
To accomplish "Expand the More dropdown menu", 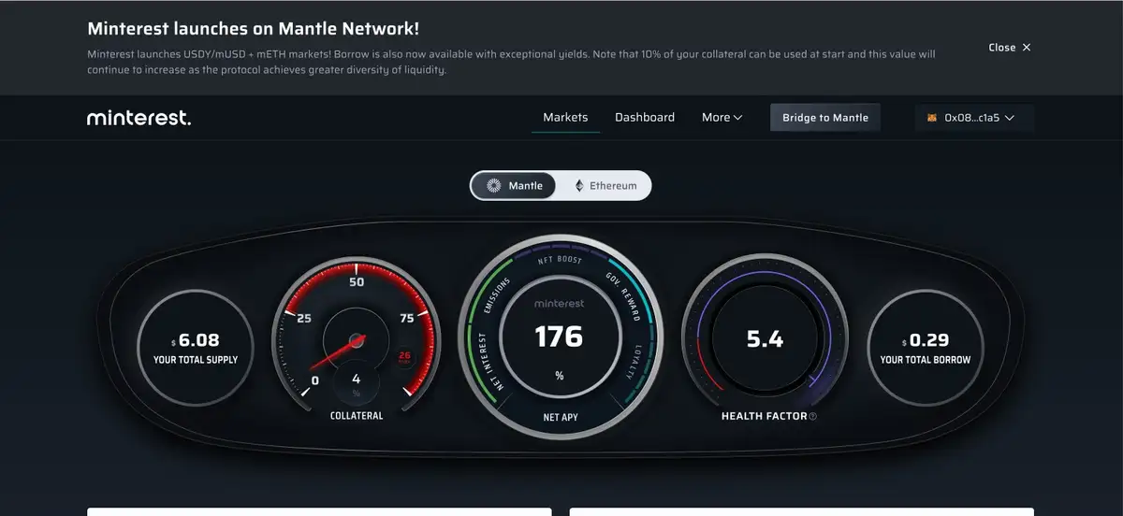I will pyautogui.click(x=722, y=118).
